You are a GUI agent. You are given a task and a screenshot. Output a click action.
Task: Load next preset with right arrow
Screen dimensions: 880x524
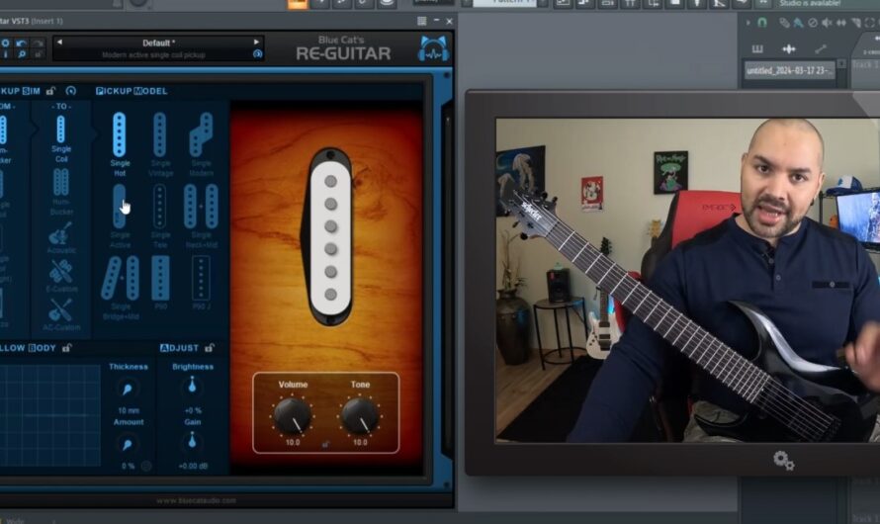pos(256,43)
